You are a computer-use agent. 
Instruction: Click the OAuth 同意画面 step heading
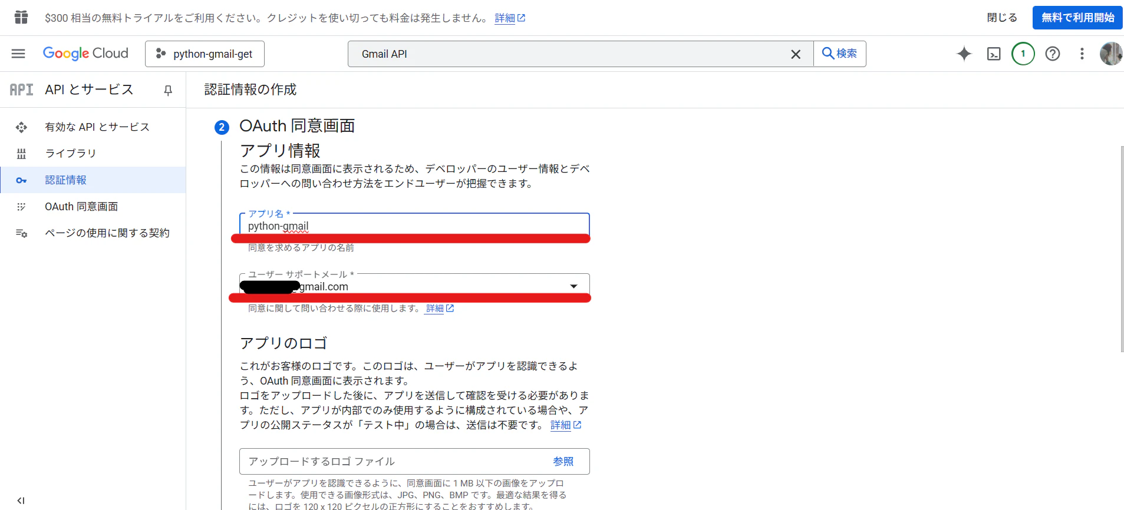click(x=297, y=126)
